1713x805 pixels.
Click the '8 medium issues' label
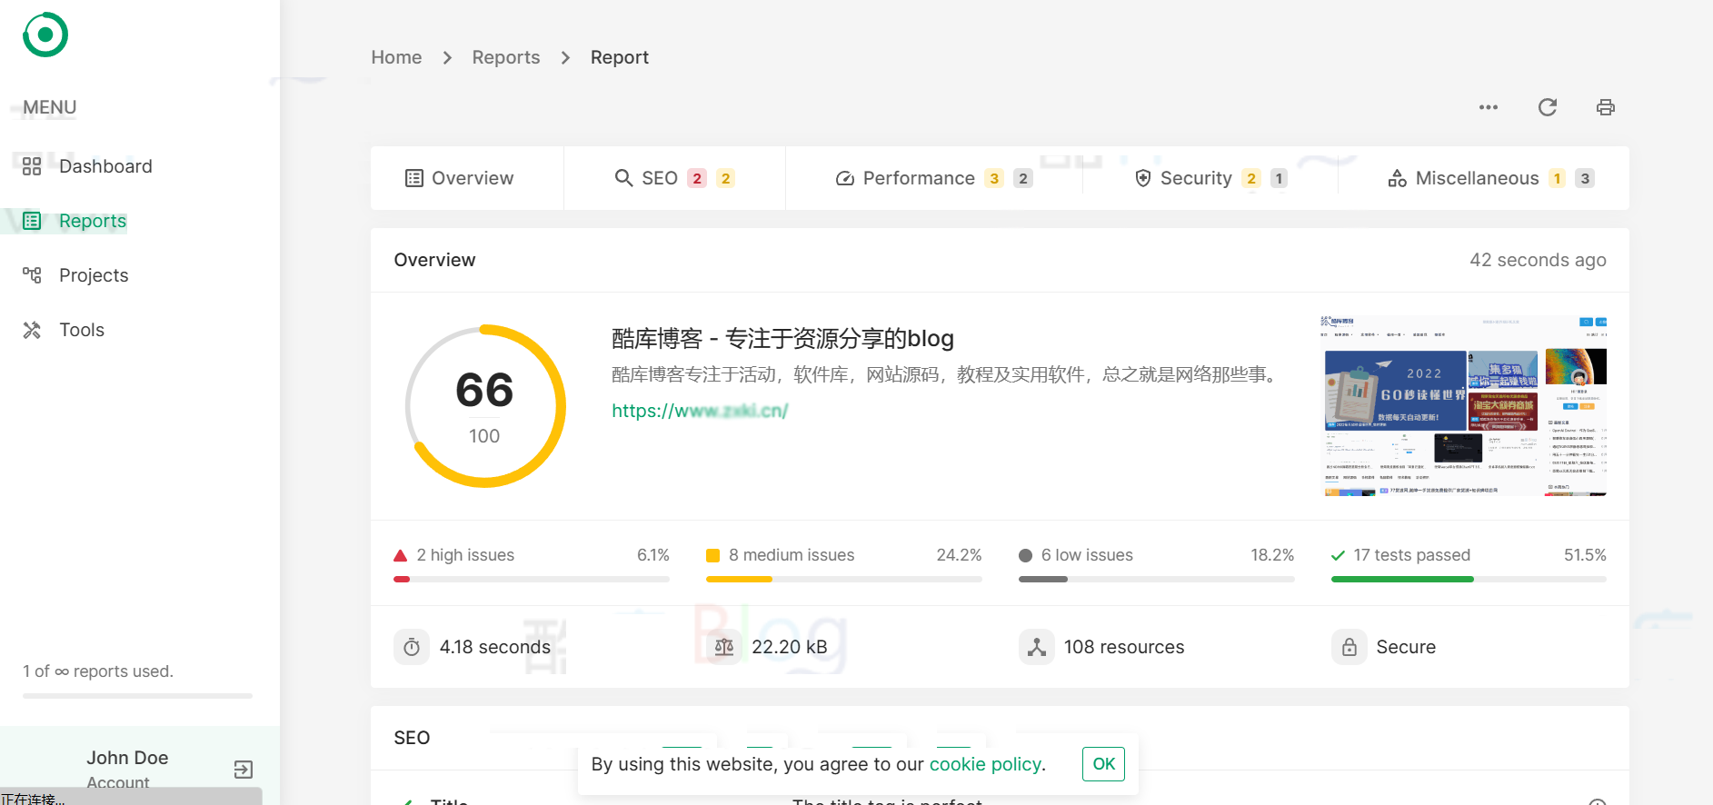pos(792,555)
